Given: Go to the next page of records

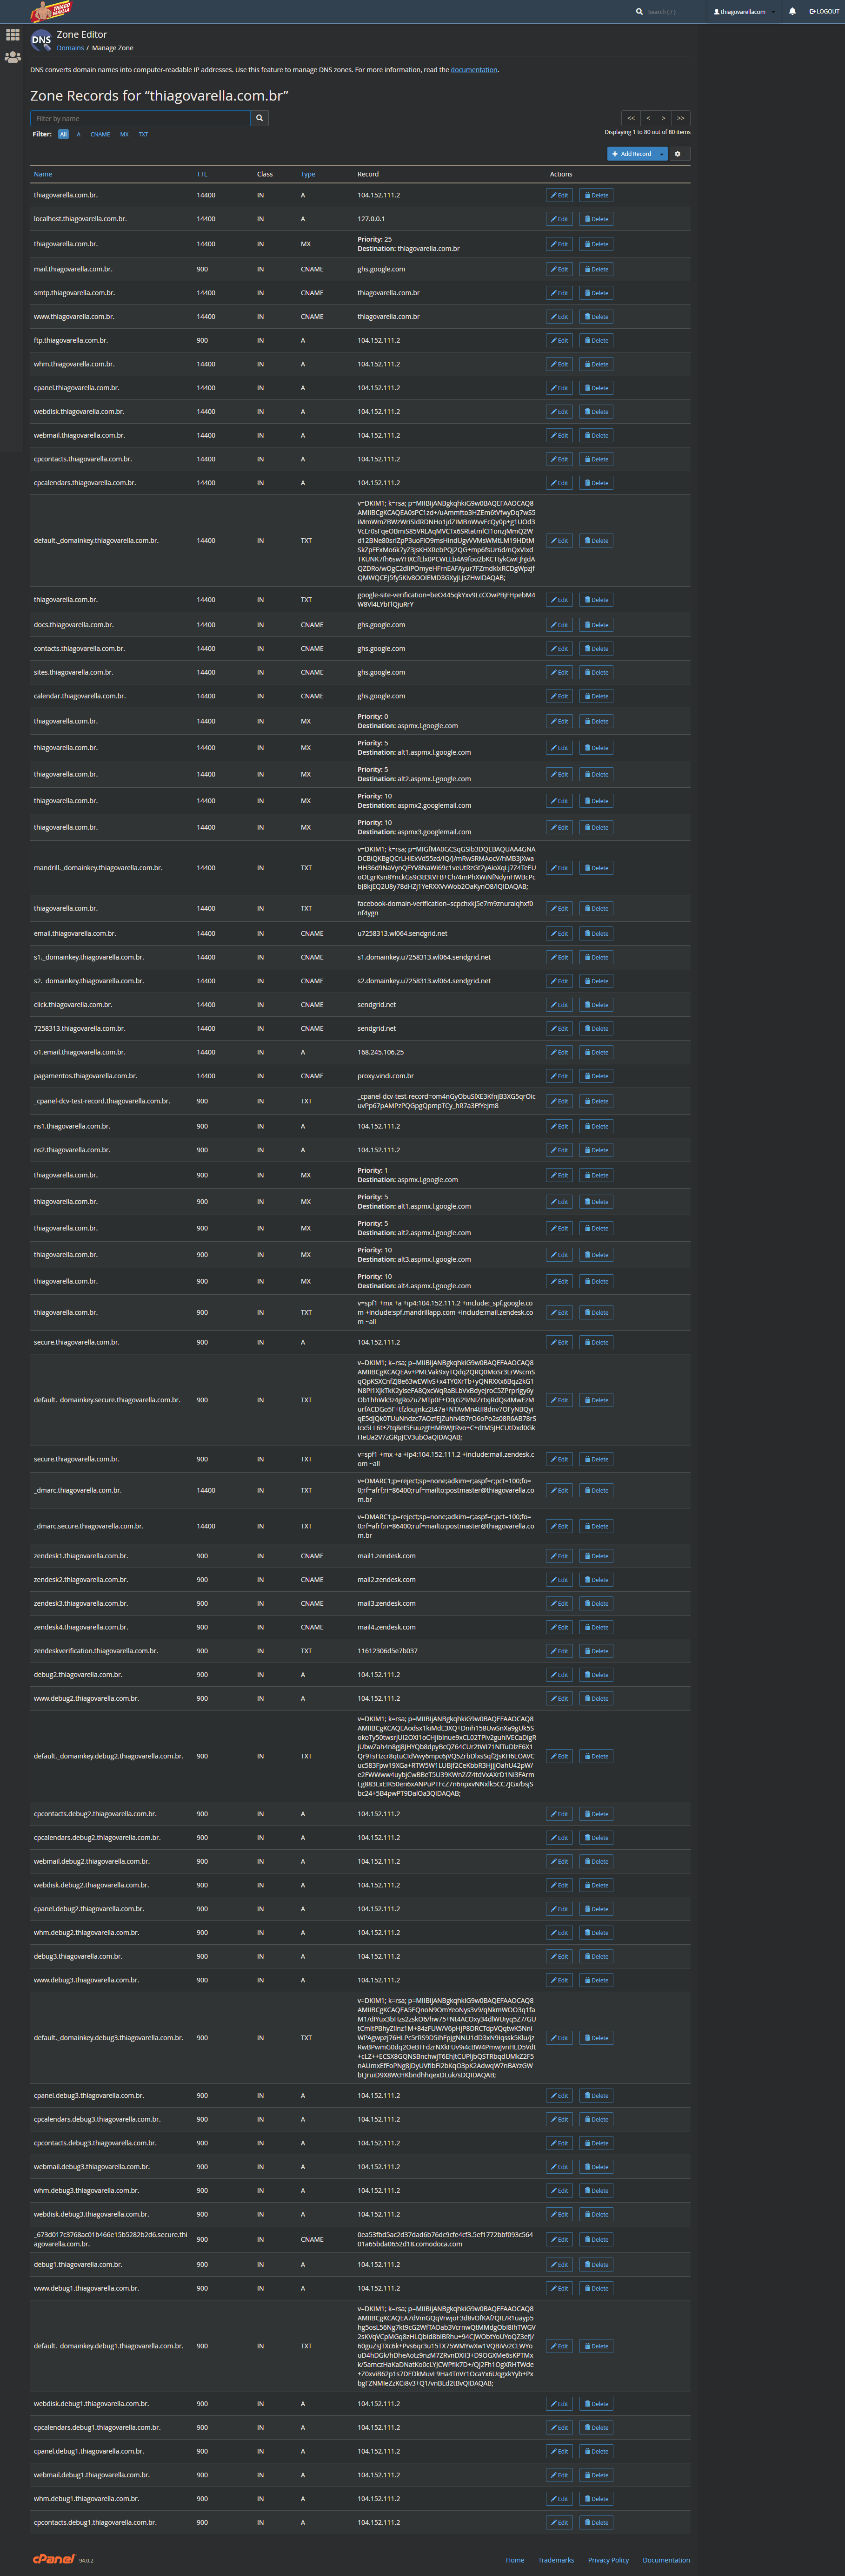Looking at the screenshot, I should [x=663, y=118].
